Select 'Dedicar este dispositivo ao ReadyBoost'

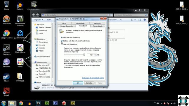click(x=62, y=41)
